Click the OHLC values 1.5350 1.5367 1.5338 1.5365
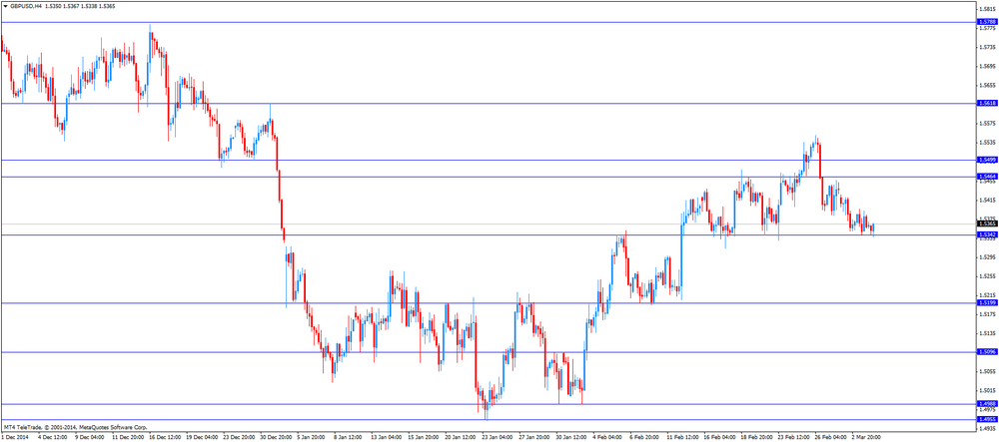Image resolution: width=999 pixels, height=442 pixels. tap(78, 5)
